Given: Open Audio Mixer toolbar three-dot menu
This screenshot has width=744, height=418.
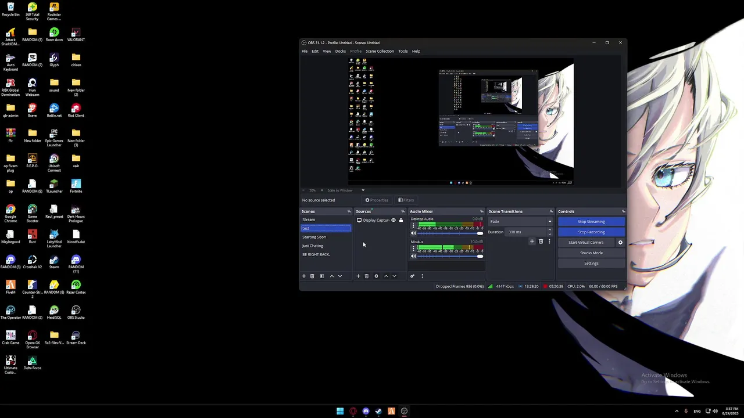Looking at the screenshot, I should tap(422, 276).
